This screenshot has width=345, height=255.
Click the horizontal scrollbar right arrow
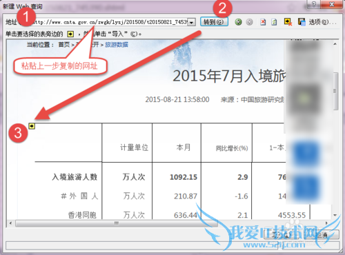pos(327,223)
